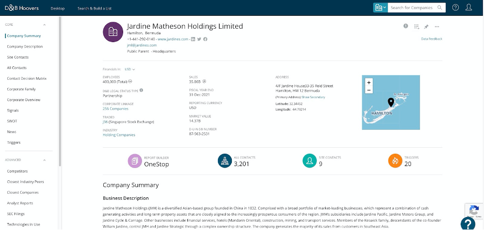Click the D-U-N-S number 87-563-2531
485x230 pixels.
199,134
